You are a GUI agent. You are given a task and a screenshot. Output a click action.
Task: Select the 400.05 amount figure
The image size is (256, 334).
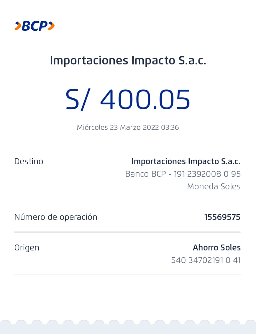tap(145, 99)
